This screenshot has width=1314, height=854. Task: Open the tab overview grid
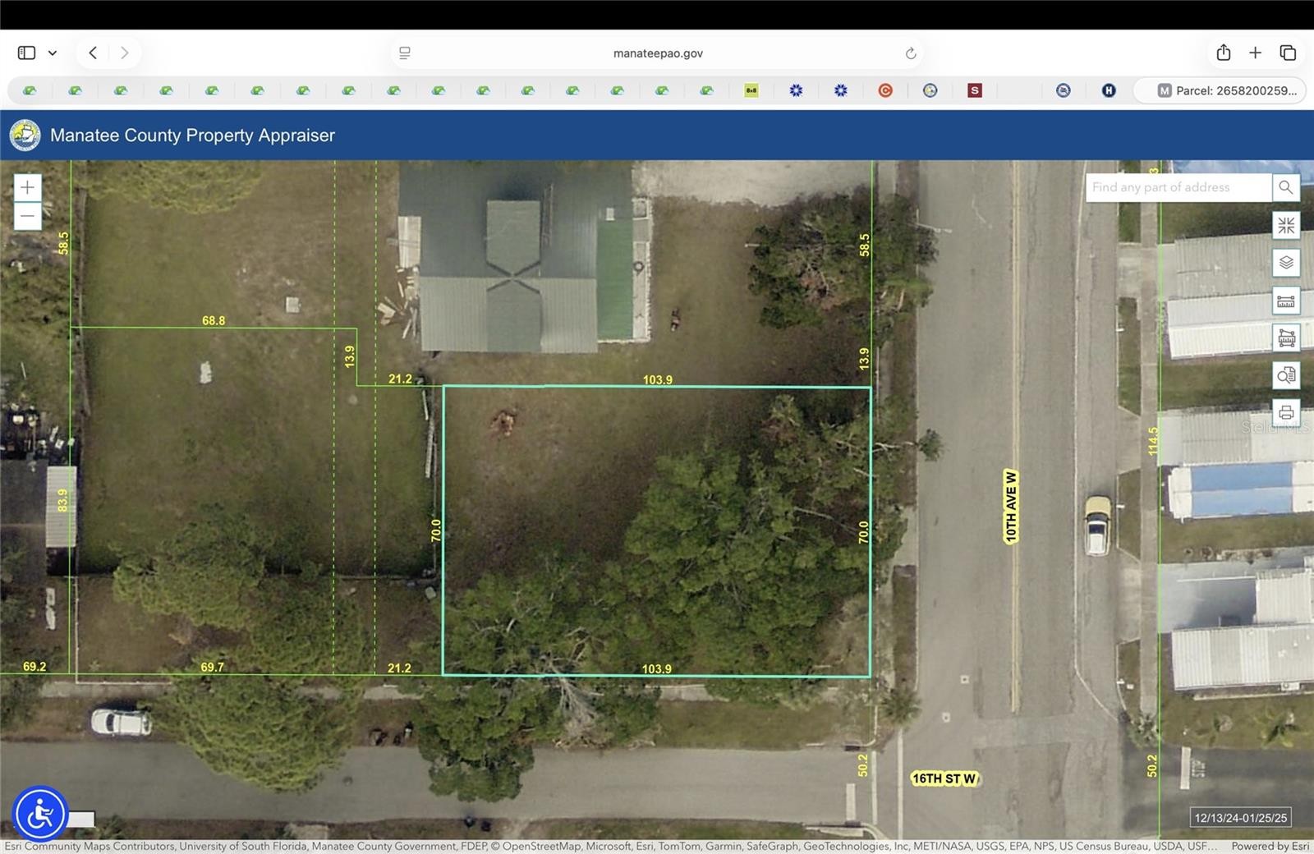pos(1288,52)
